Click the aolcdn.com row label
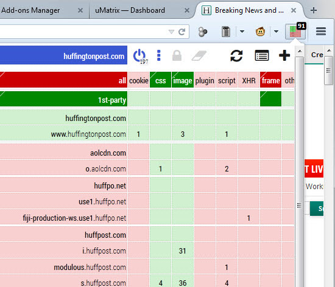The width and height of the screenshot is (335, 287). pos(64,151)
